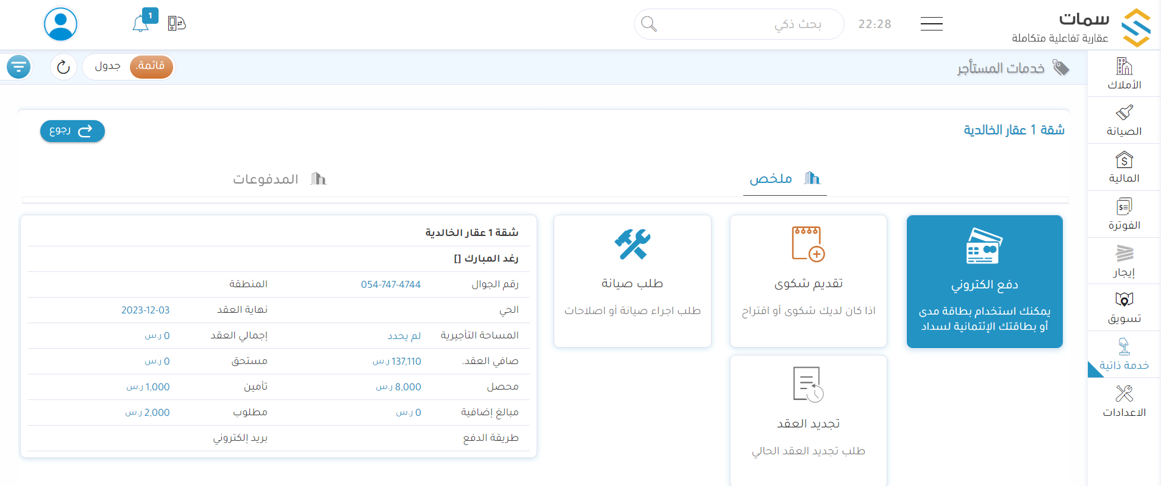Viewport: 1161px width, 486px height.
Task: Click the building icon beside ملخص
Action: (812, 178)
